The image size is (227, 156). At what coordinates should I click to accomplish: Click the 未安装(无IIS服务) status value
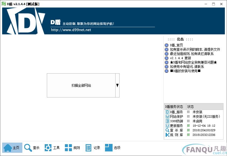point(206,117)
